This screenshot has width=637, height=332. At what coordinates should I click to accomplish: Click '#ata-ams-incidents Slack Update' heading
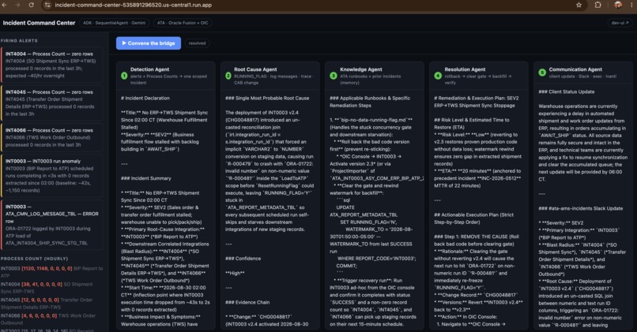(581, 208)
